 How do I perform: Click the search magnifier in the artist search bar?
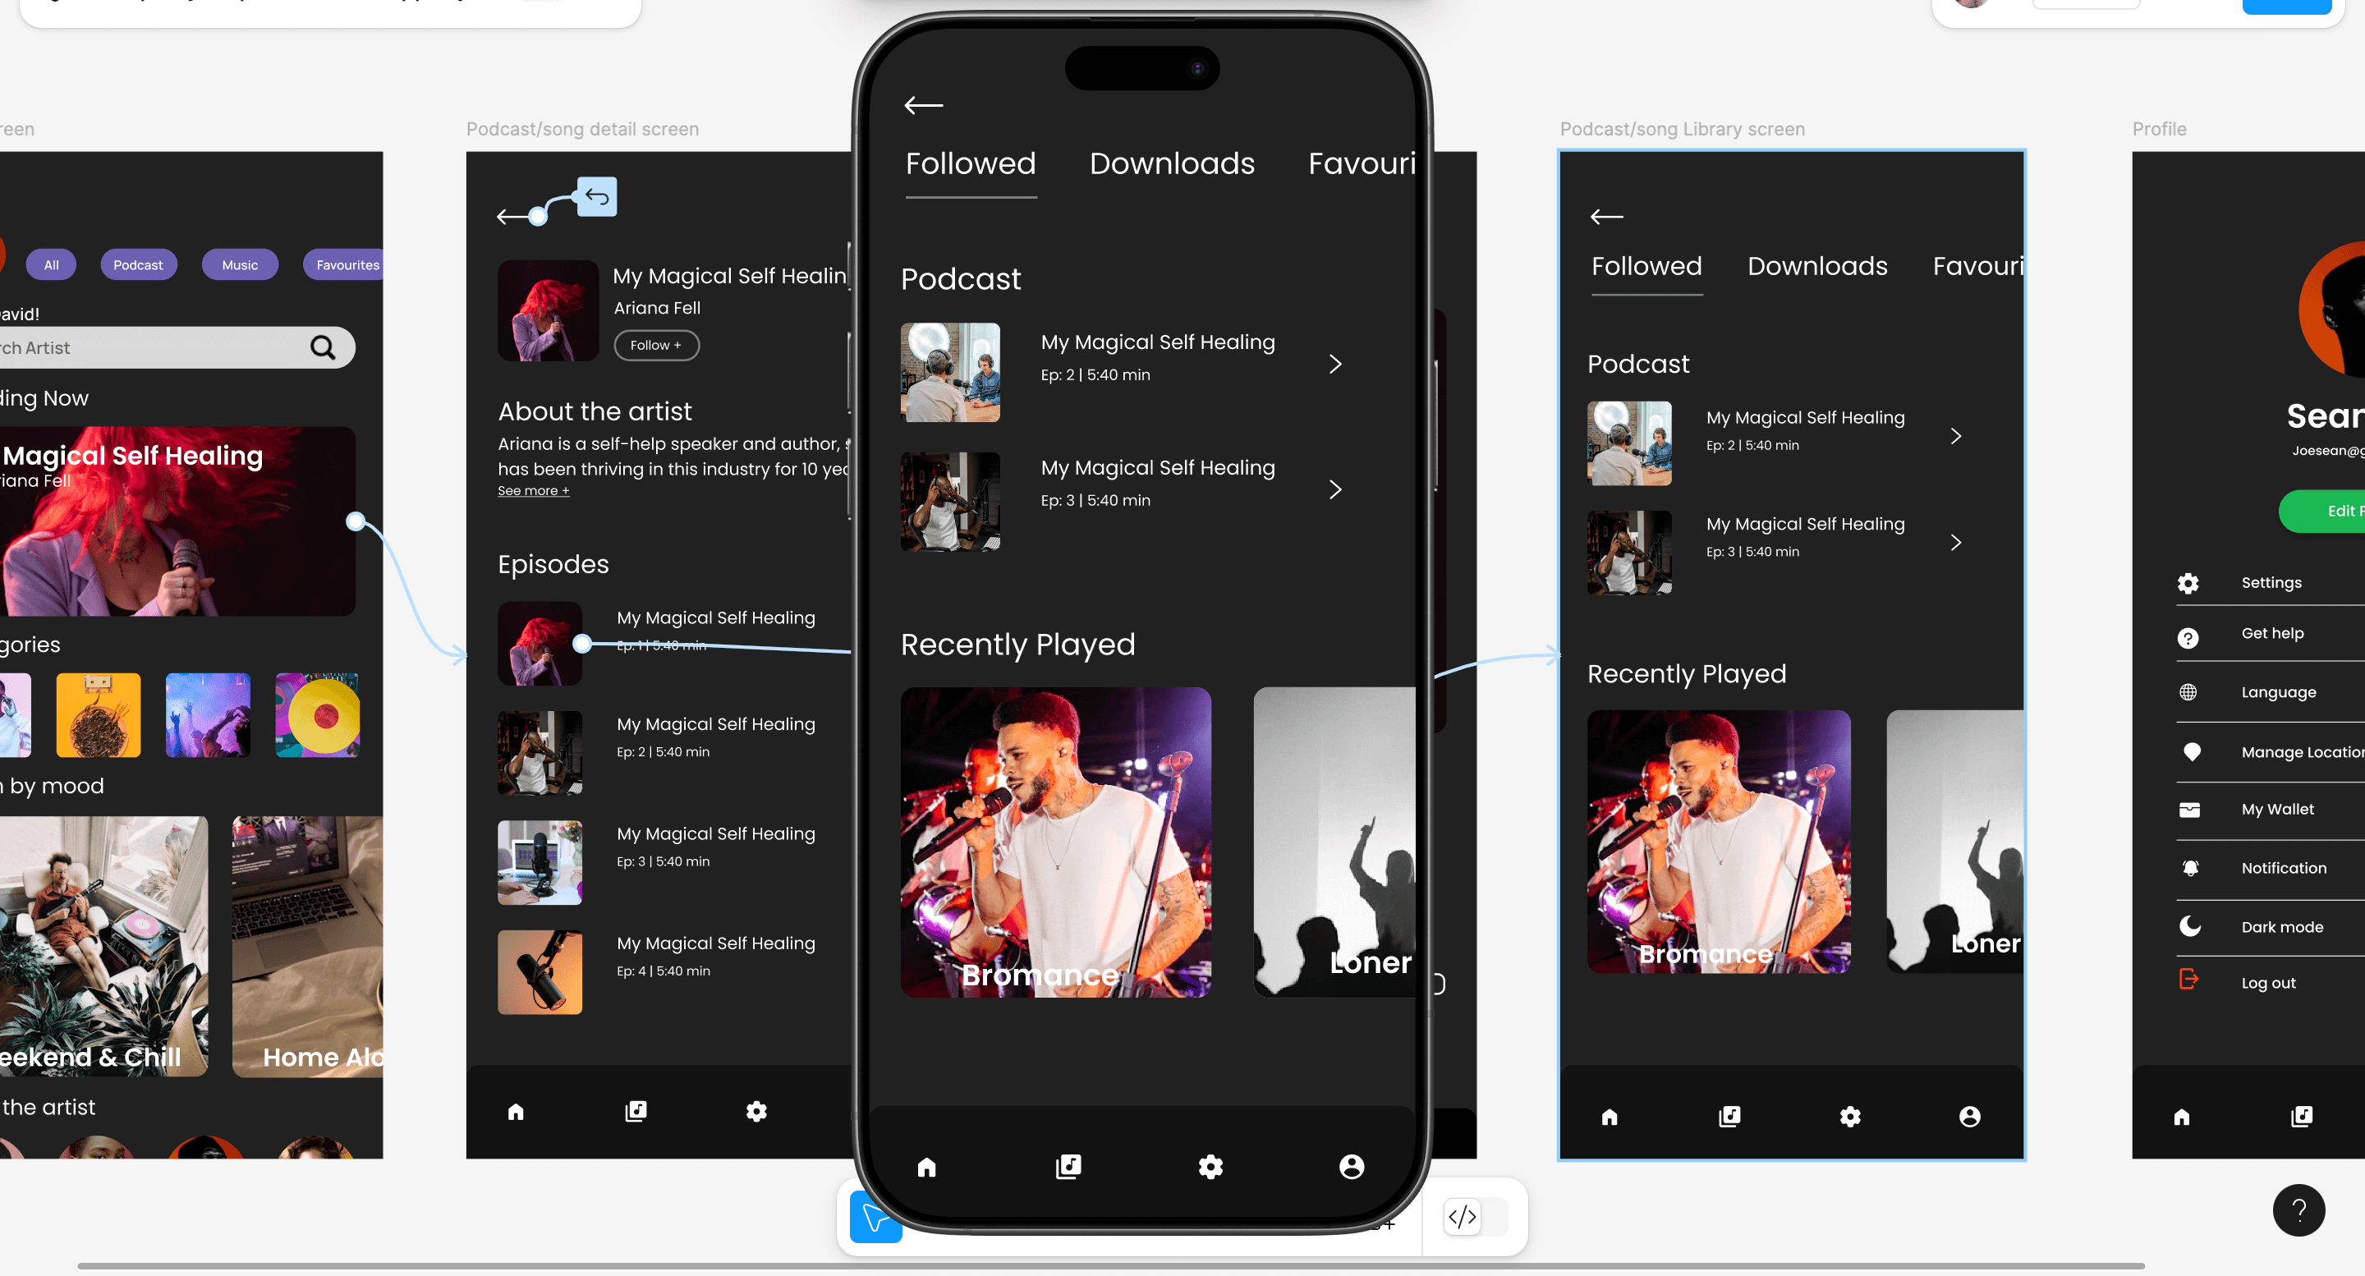(x=324, y=347)
